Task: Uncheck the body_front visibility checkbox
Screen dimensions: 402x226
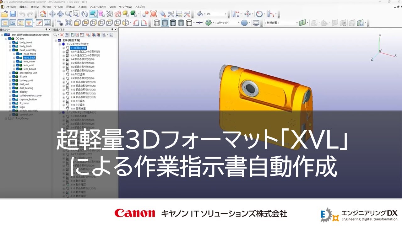Action: 14,42
